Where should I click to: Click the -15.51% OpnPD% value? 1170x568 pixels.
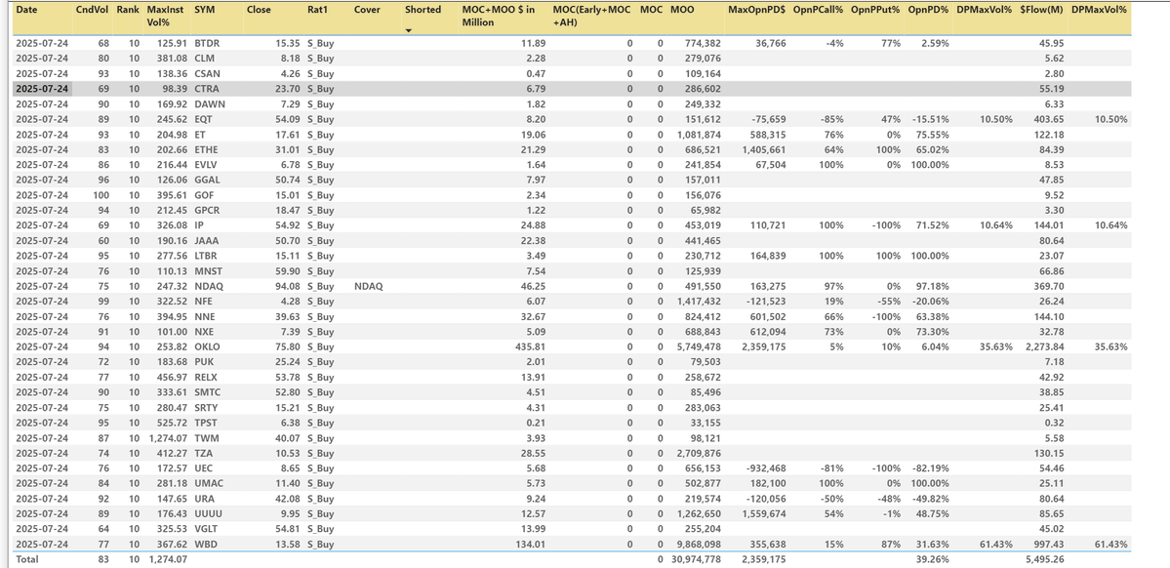coord(930,119)
